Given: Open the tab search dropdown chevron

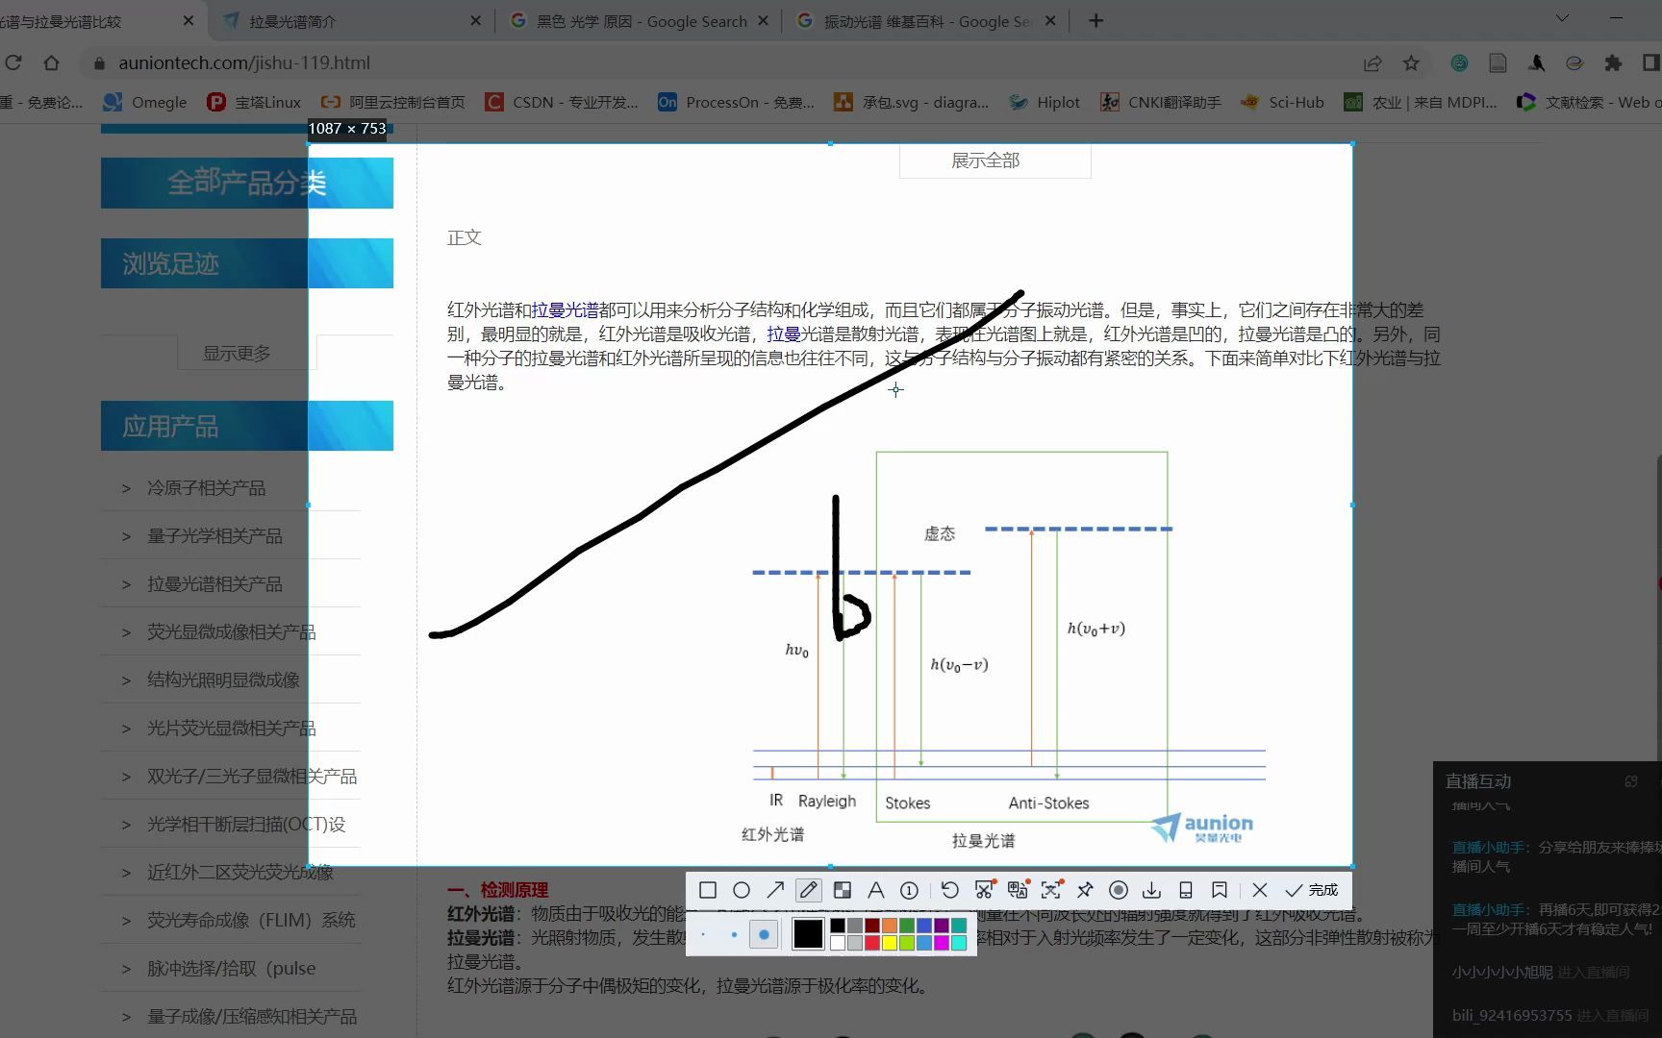Looking at the screenshot, I should click(1562, 17).
